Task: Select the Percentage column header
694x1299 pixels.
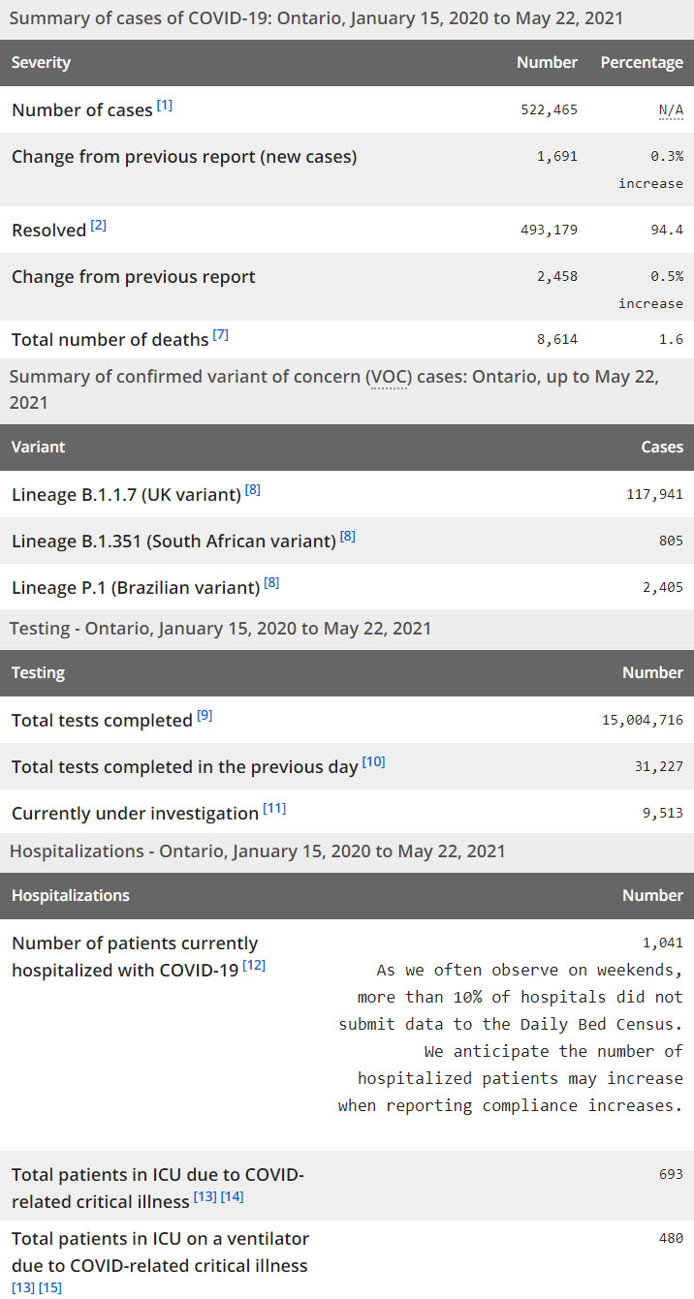Action: pyautogui.click(x=642, y=63)
